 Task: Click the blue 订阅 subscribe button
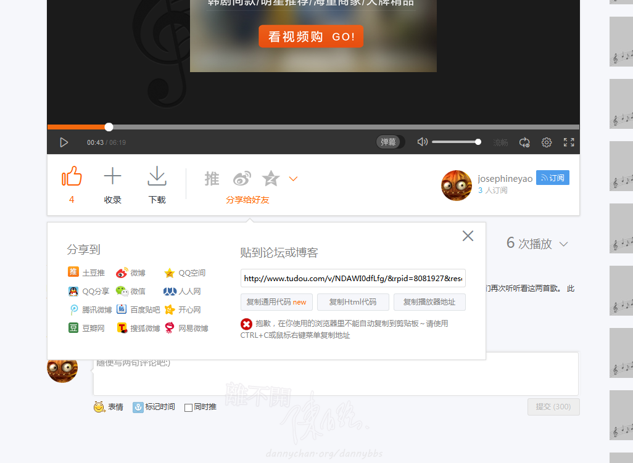pos(553,178)
